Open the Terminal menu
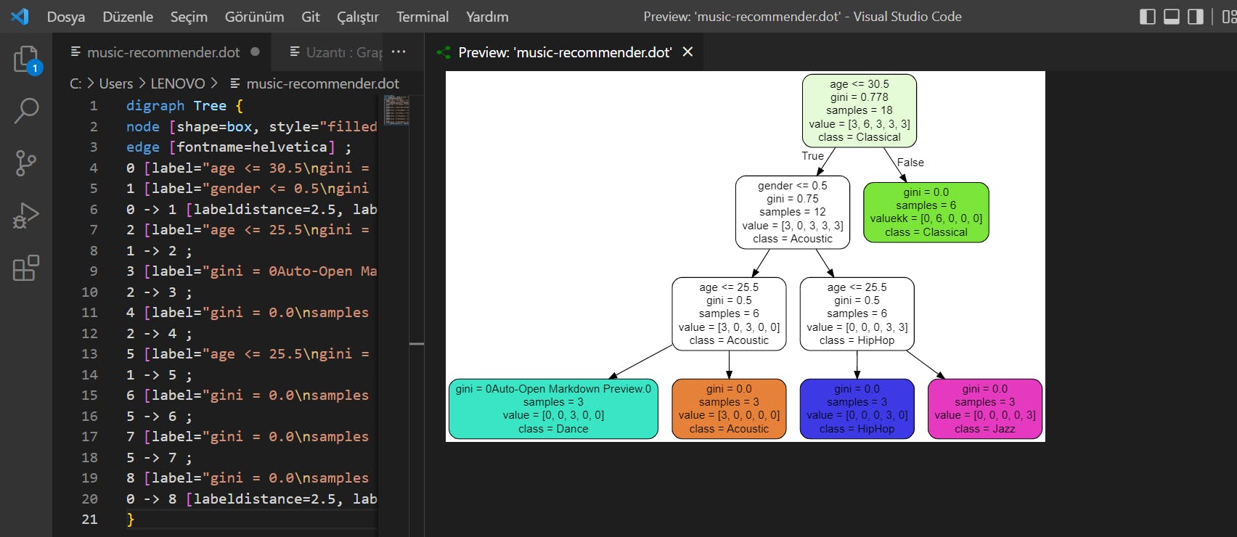The height and width of the screenshot is (537, 1237). pos(422,17)
